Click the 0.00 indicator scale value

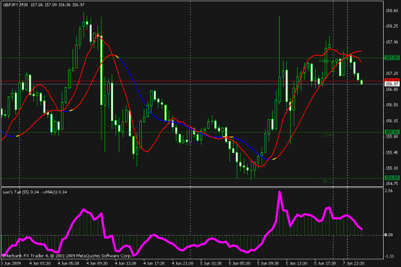click(x=389, y=235)
